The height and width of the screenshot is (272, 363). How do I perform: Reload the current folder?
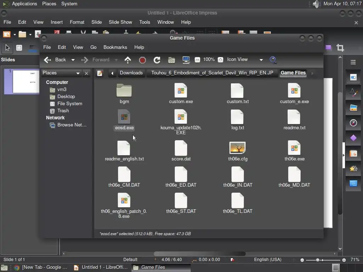(157, 60)
